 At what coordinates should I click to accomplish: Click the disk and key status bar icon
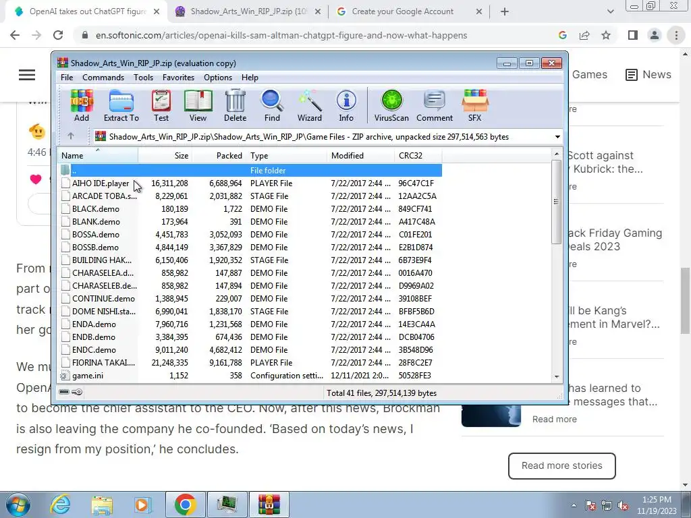(x=70, y=392)
